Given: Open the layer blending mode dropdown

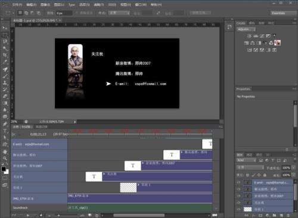Looking at the screenshot, I should pos(250,168).
